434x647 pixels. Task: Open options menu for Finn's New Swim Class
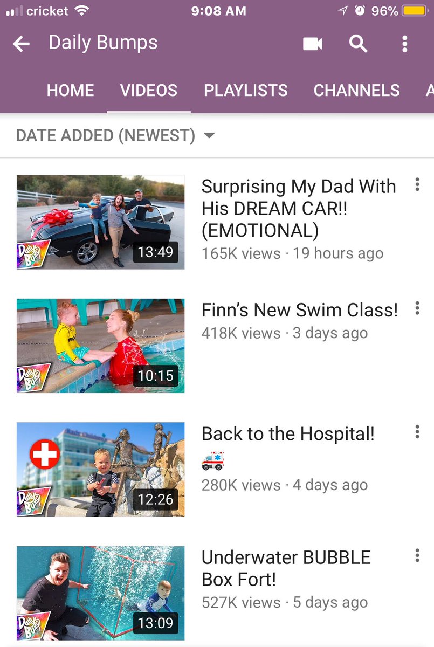(x=417, y=308)
